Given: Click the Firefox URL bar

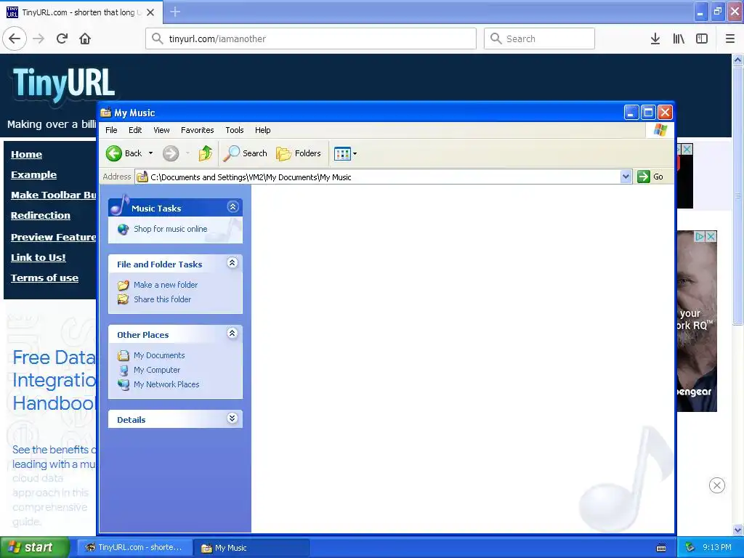Looking at the screenshot, I should click(x=311, y=39).
